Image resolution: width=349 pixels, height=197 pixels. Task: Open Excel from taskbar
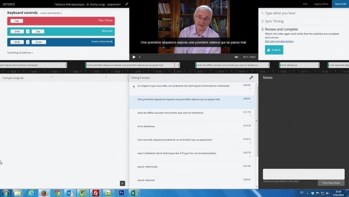tap(134, 193)
